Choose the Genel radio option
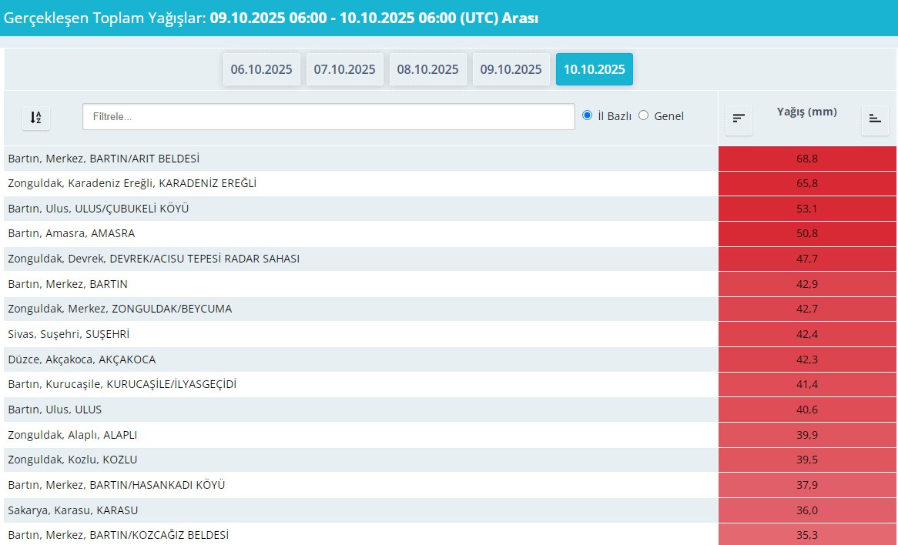Image resolution: width=898 pixels, height=545 pixels. 644,115
